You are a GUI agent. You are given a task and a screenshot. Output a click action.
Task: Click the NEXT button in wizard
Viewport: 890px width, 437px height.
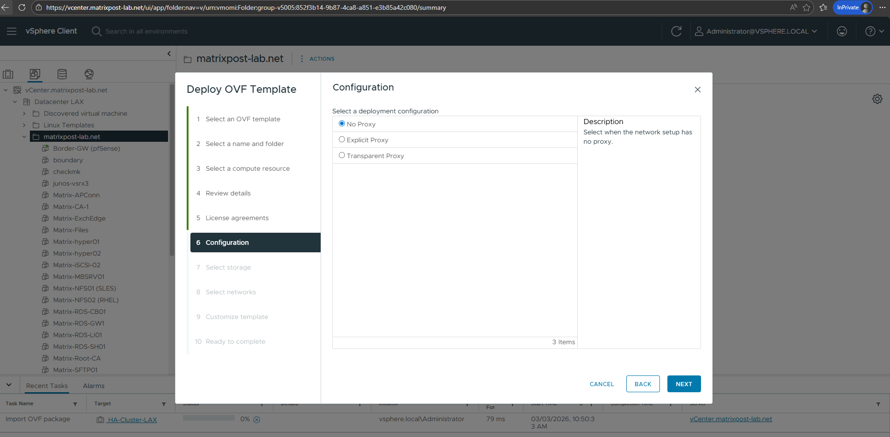coord(684,384)
